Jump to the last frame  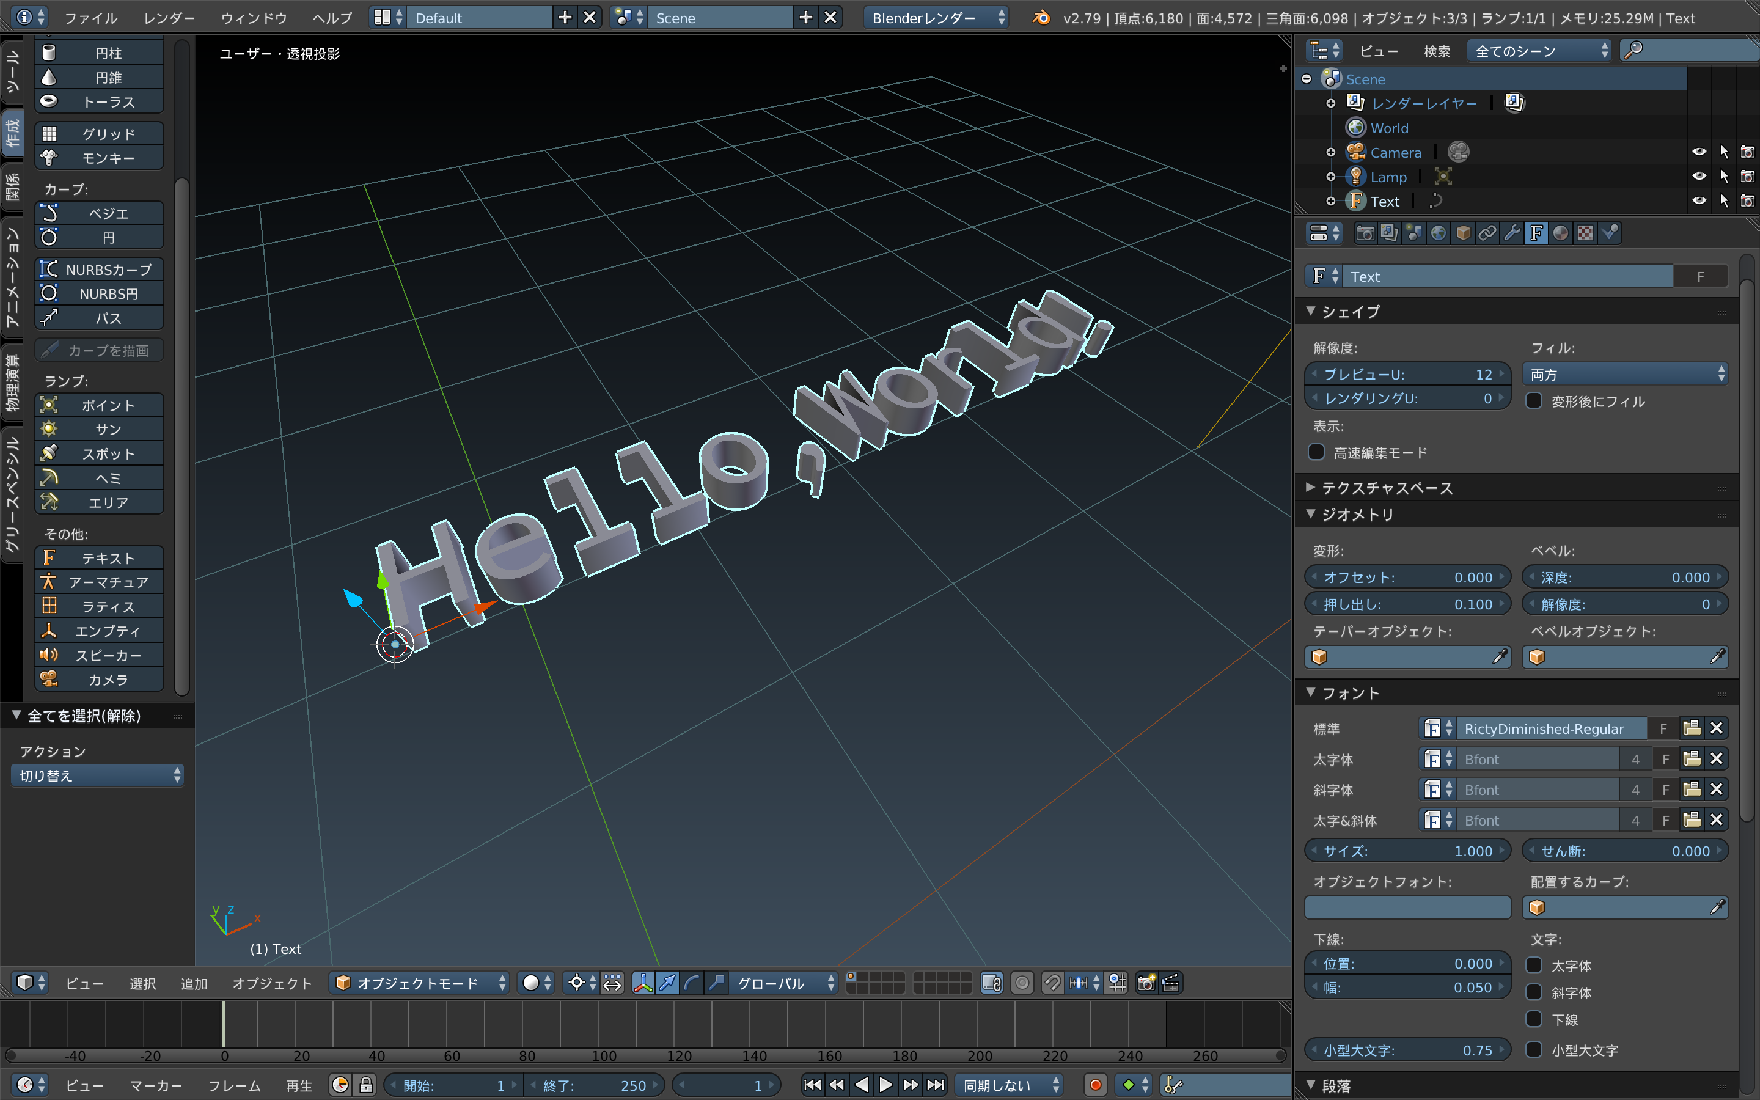point(936,1085)
